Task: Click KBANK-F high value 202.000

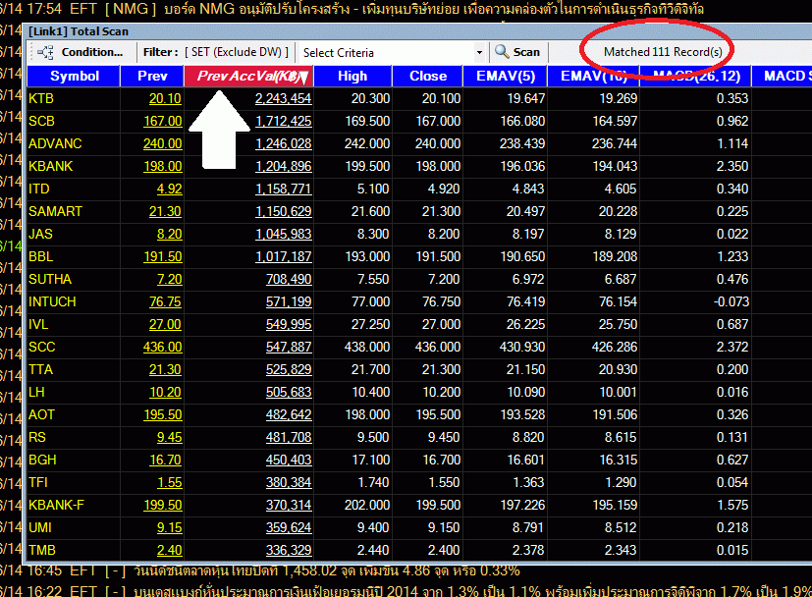Action: [367, 506]
